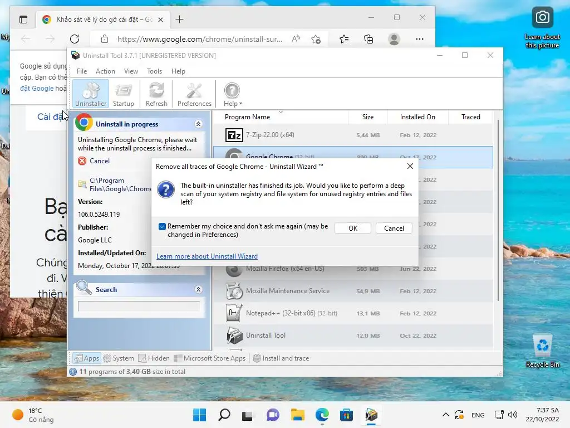
Task: Open Learn more about Uninstall Wizard link
Action: (x=207, y=256)
